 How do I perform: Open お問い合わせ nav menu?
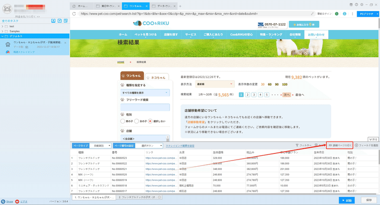316,35
